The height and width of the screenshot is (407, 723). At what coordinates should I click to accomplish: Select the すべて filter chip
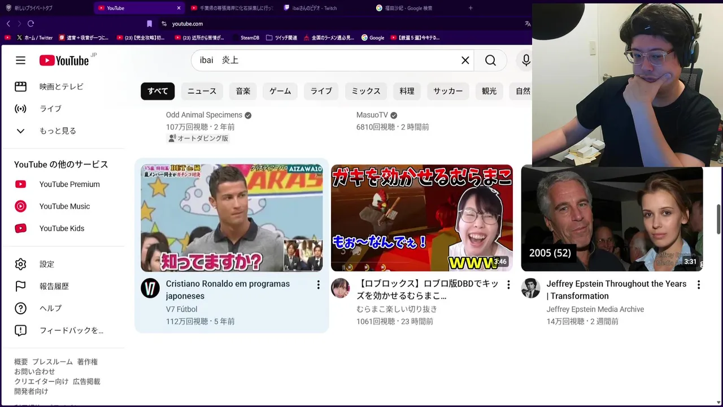point(158,91)
